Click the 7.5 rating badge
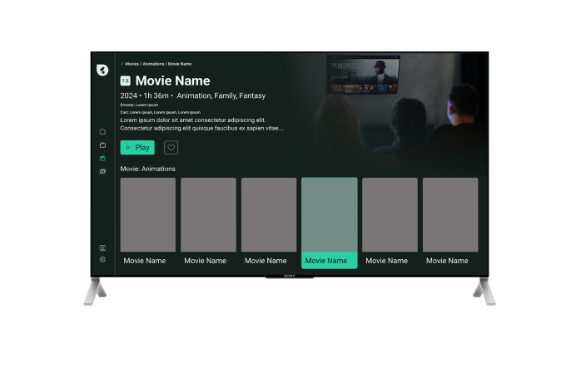 (126, 81)
